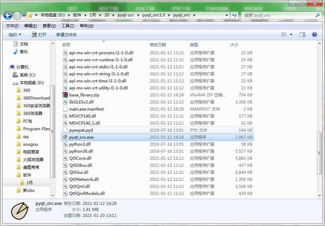
Task: Select python3.dll file name
Action: [x=80, y=144]
